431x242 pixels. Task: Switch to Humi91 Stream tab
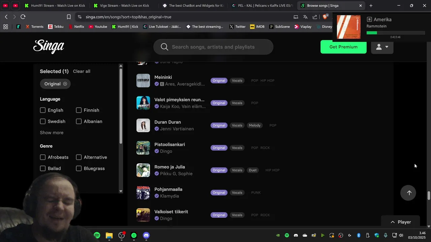click(x=55, y=6)
